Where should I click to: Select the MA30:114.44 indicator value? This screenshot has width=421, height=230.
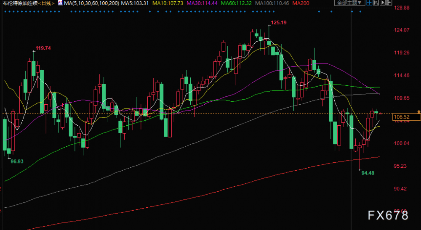[202, 3]
